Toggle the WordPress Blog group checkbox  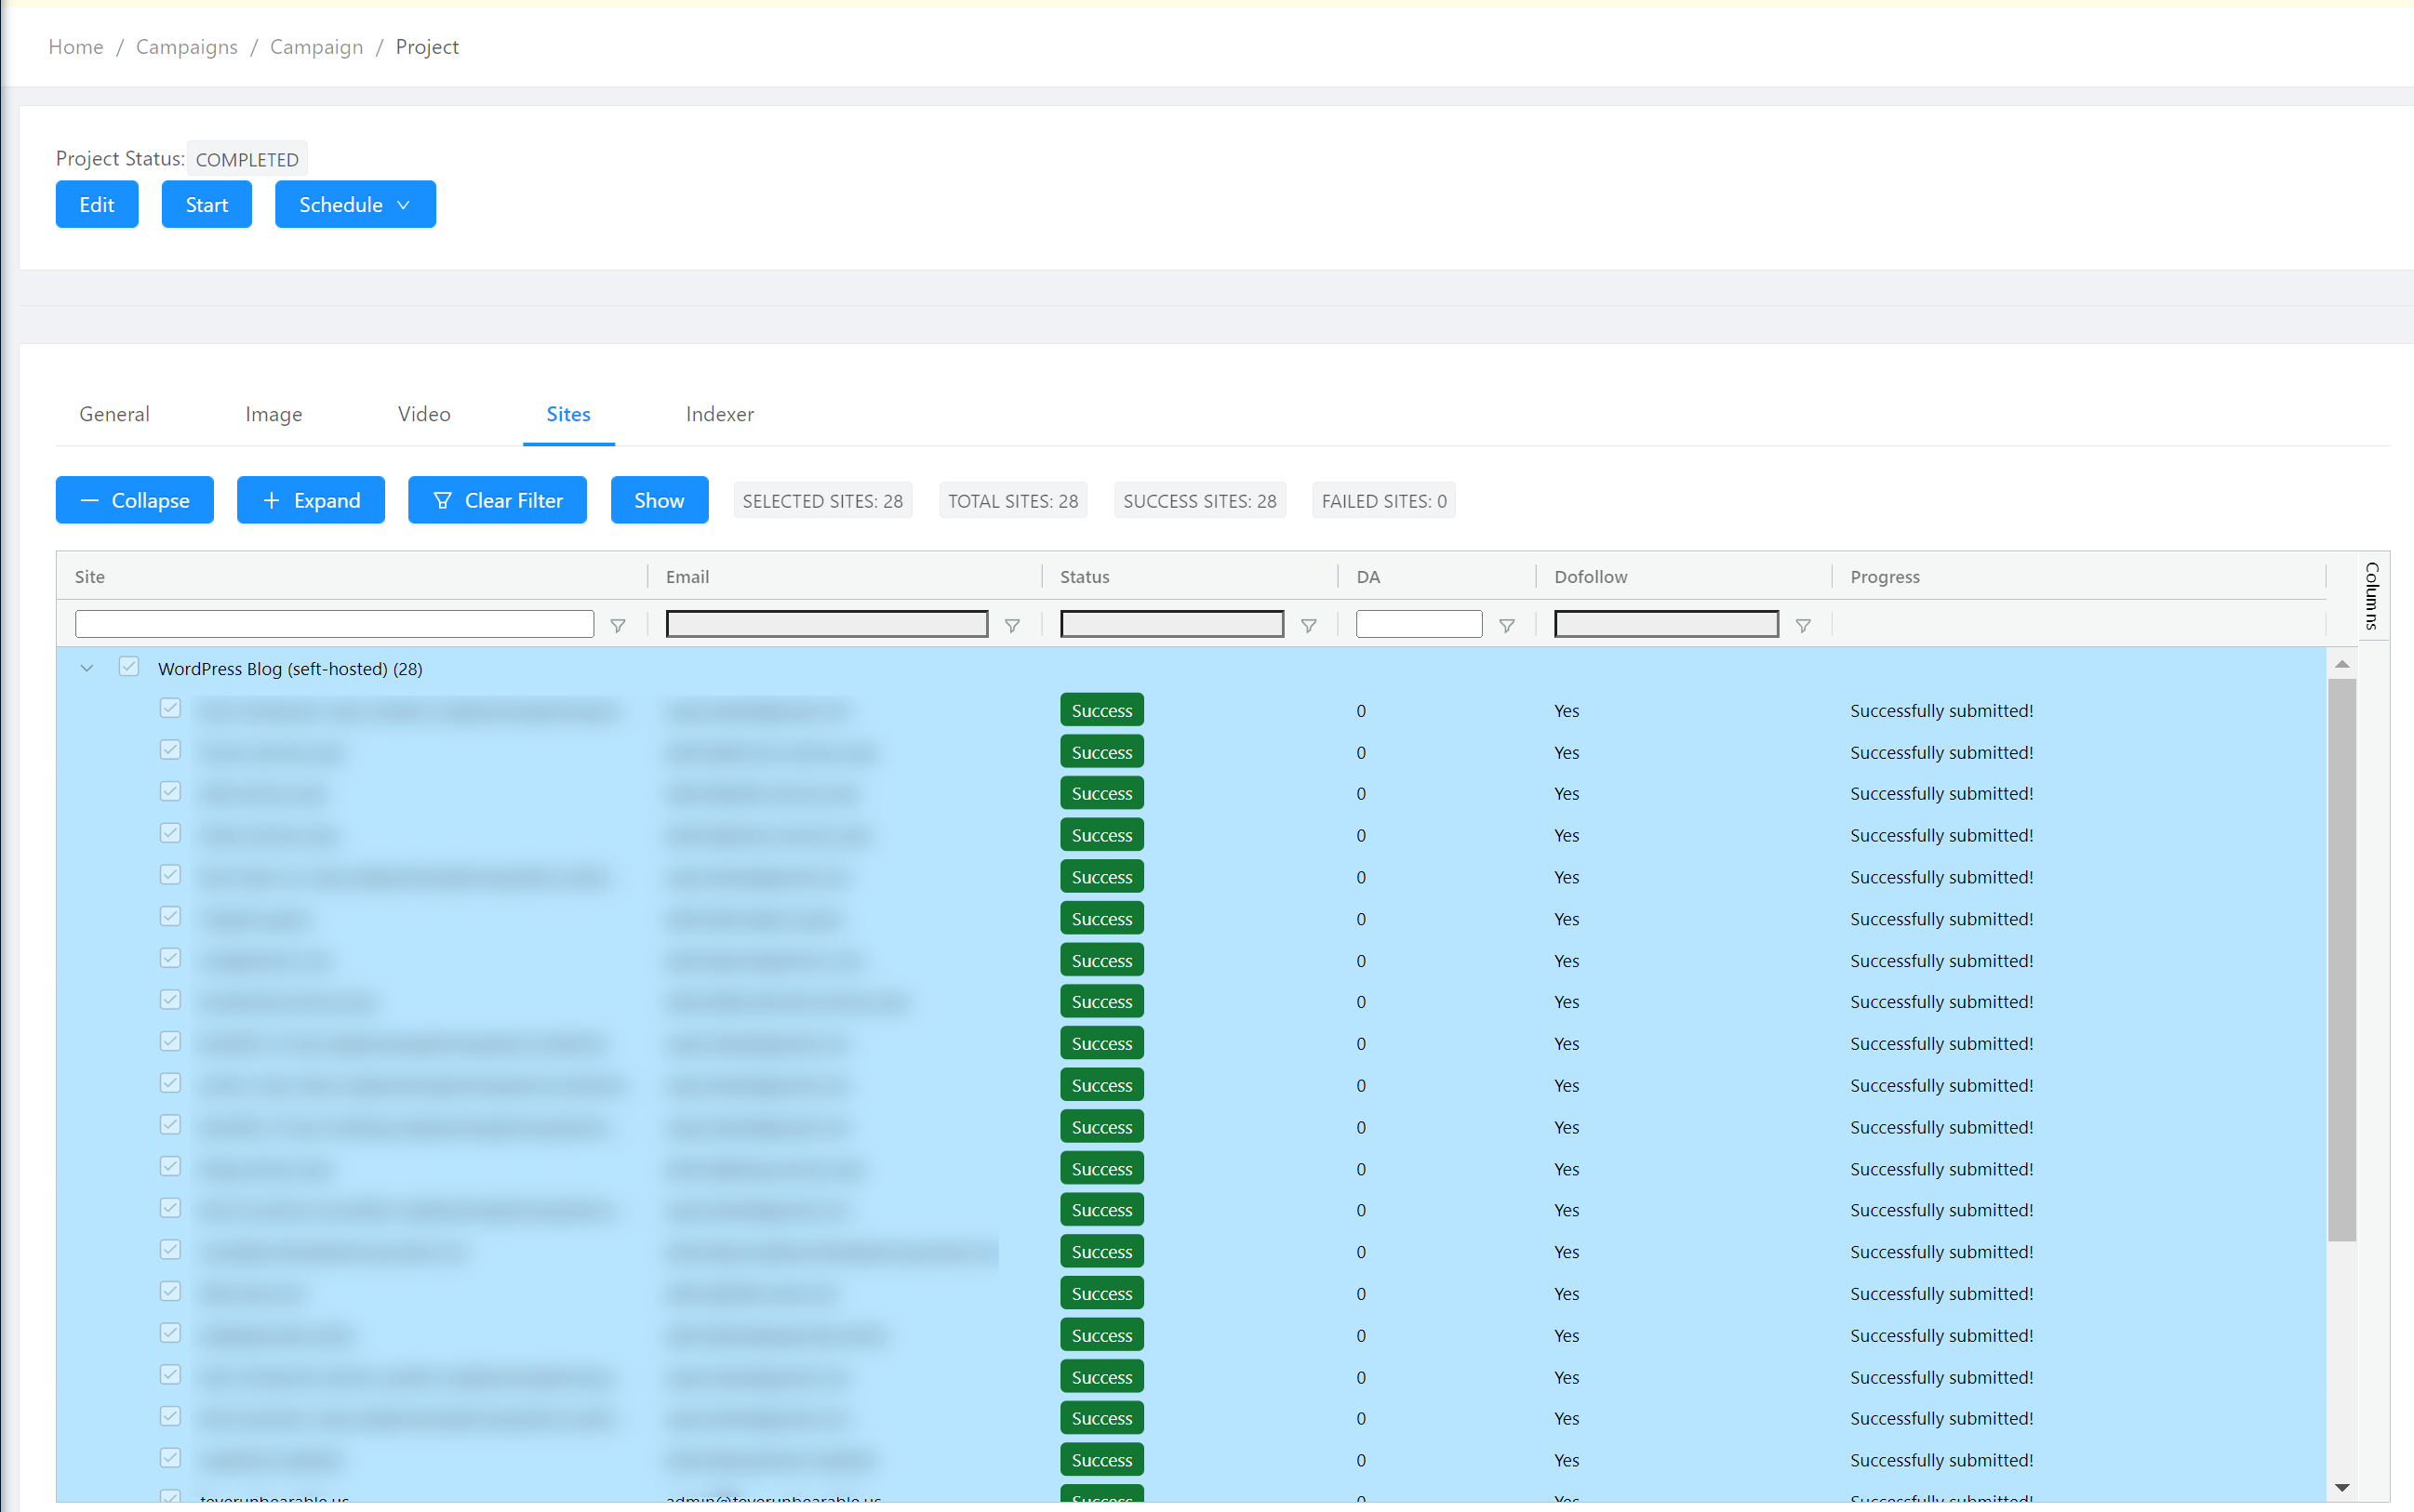129,667
